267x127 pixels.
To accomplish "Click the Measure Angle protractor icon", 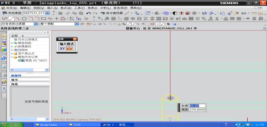I will pyautogui.click(x=261, y=13).
